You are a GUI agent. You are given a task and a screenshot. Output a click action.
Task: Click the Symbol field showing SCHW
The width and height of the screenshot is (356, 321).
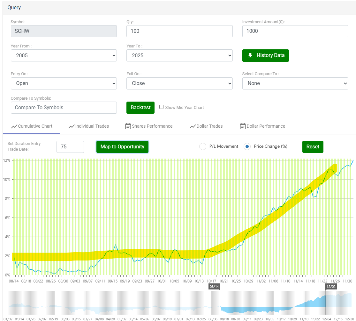(x=64, y=31)
